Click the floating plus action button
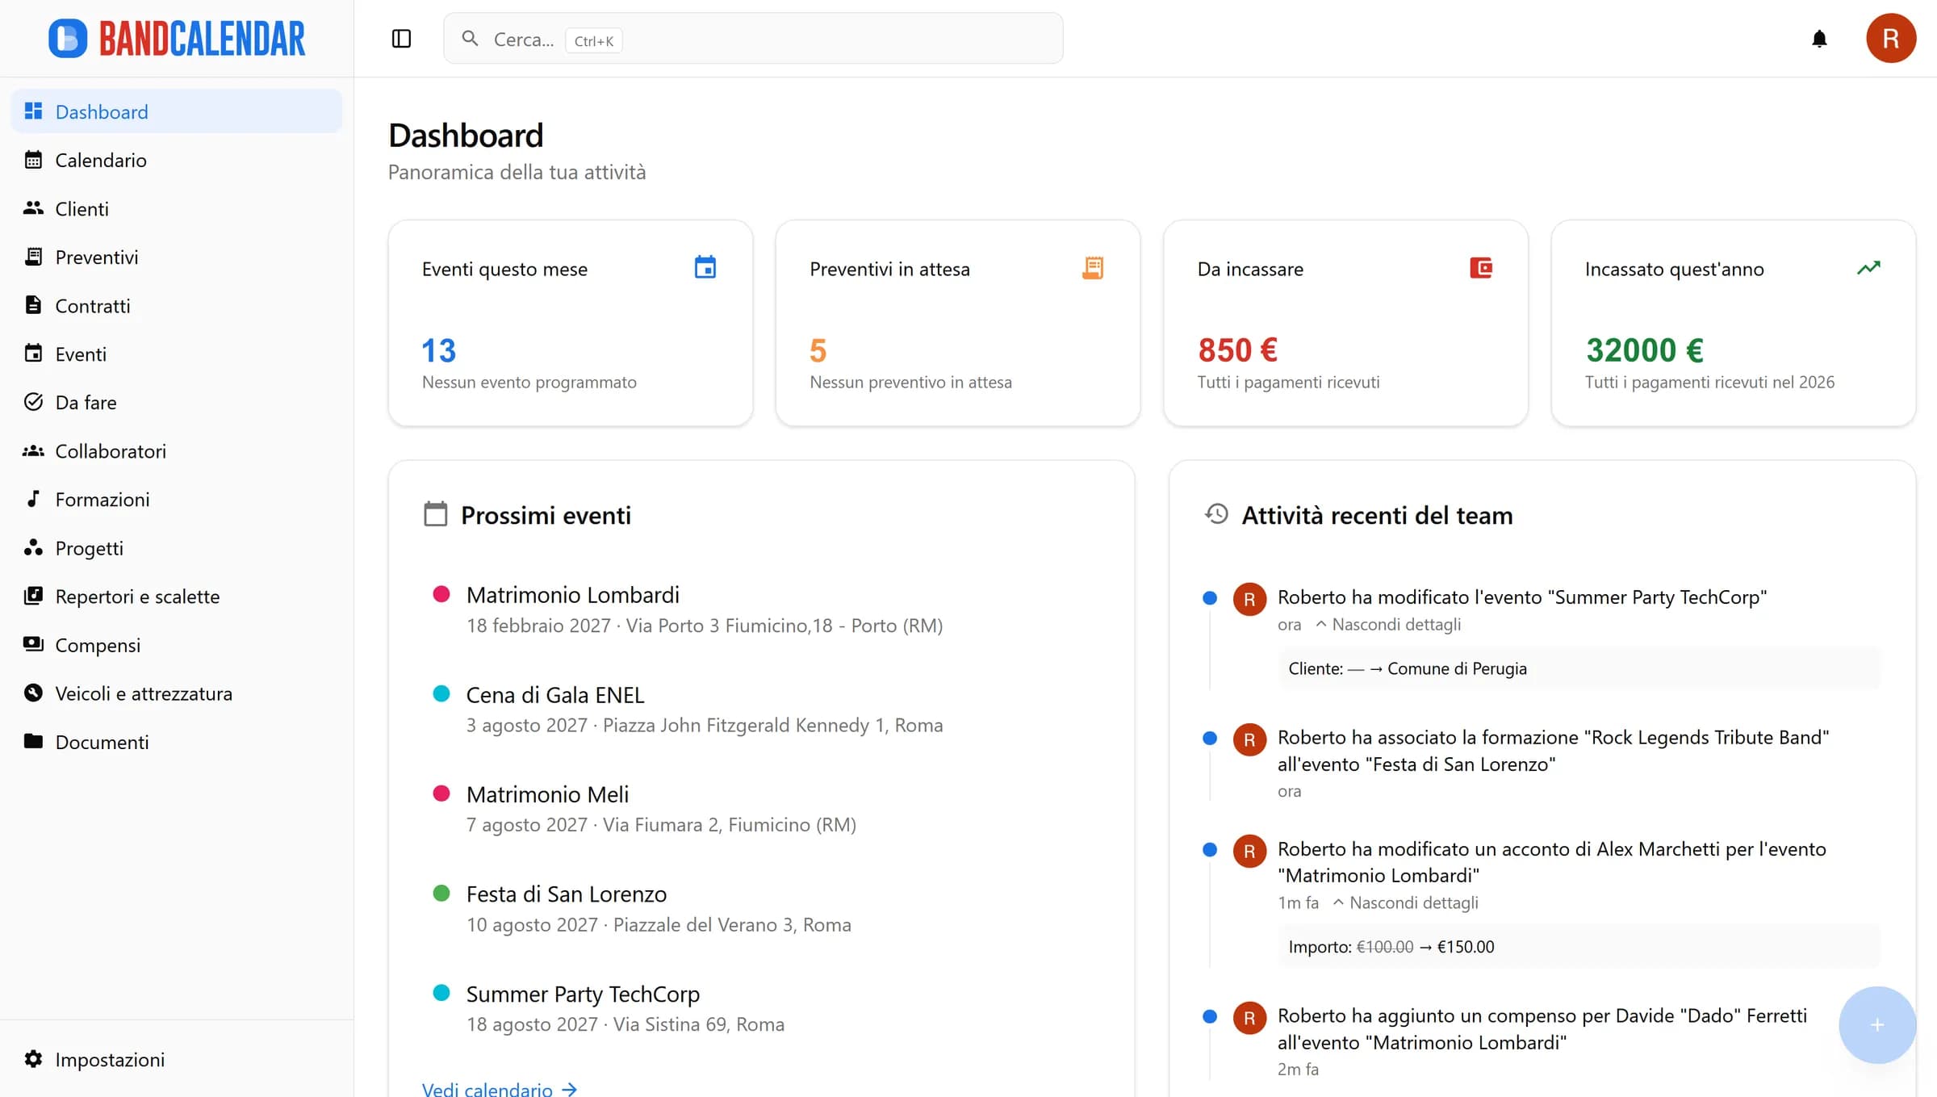The width and height of the screenshot is (1937, 1097). click(1876, 1025)
